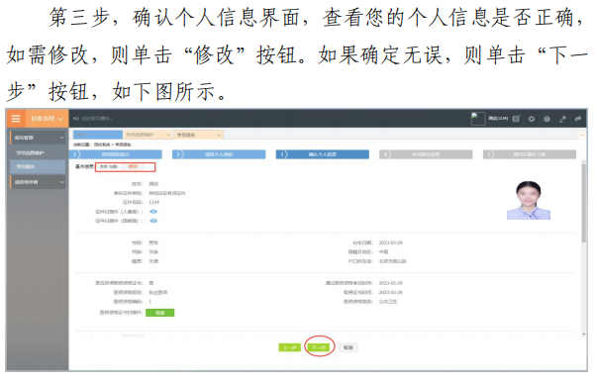This screenshot has height=384, width=597.
Task: Close the 学员信息维护 tab
Action: tap(168, 135)
